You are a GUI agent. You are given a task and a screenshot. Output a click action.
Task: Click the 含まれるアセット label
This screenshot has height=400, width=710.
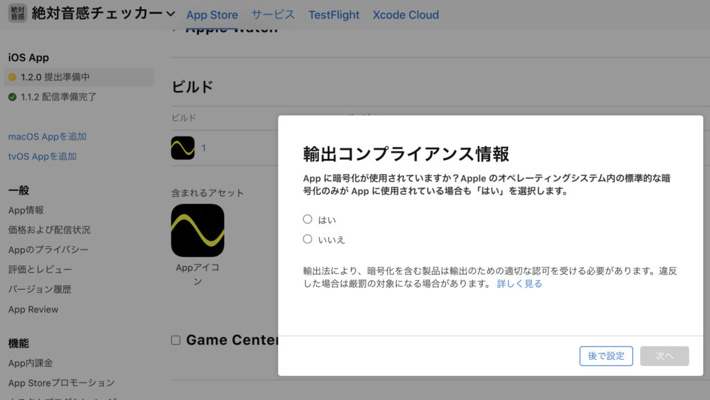pos(207,193)
